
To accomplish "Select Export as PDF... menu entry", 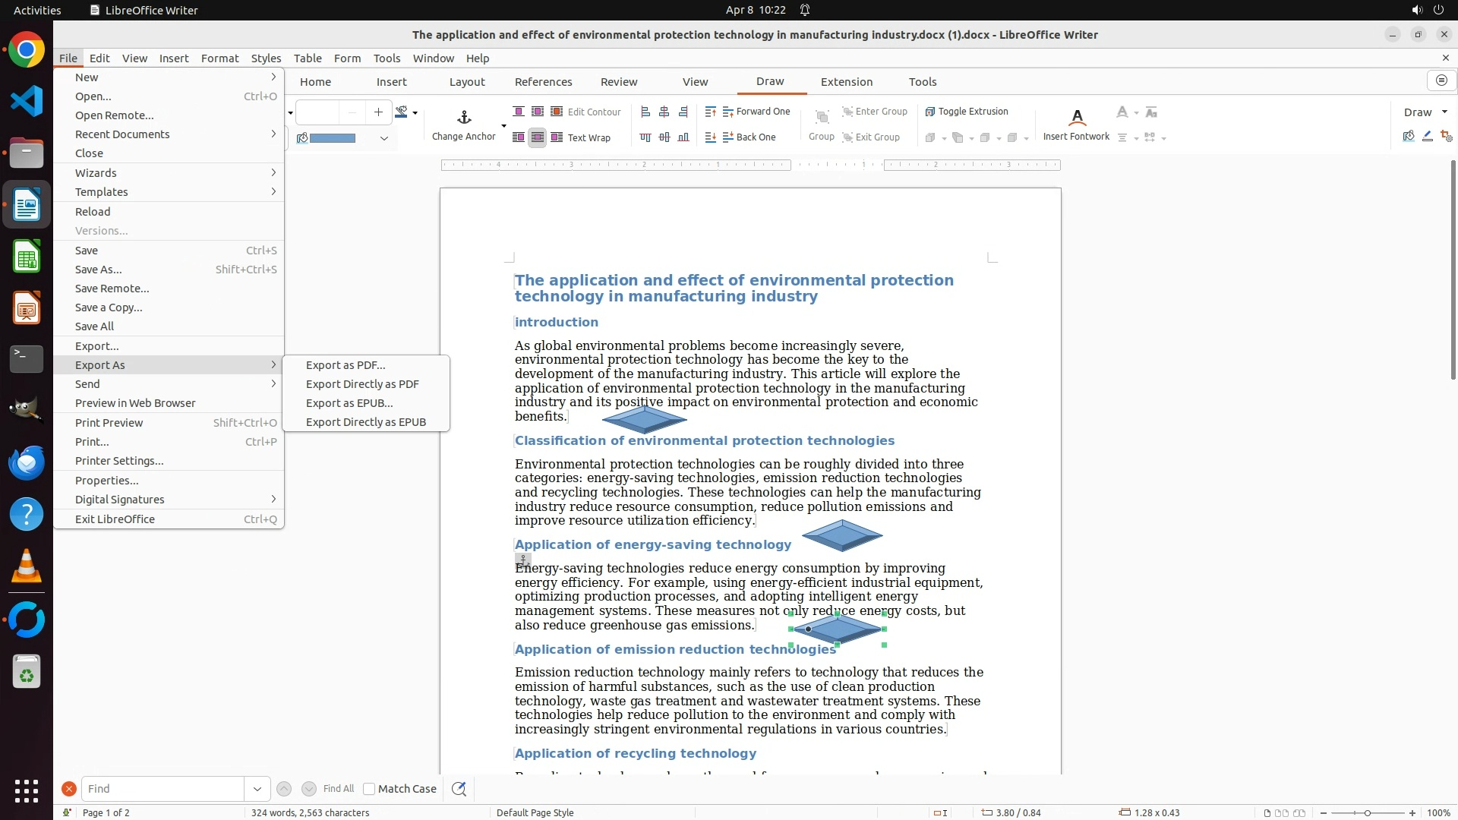I will pyautogui.click(x=346, y=365).
